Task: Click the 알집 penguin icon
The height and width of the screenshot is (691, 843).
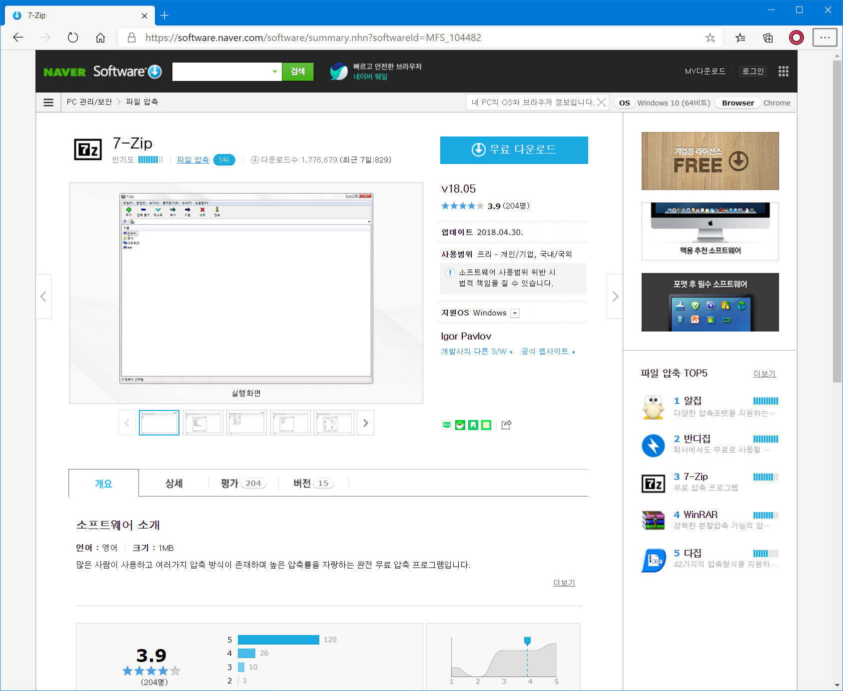Action: [x=653, y=407]
